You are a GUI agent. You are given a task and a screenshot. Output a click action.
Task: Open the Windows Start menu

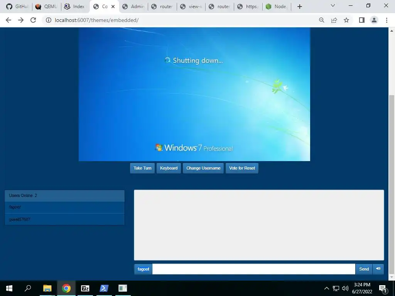[9, 288]
